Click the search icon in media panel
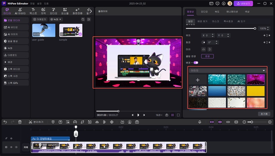Viewport: 275px width, 156px height. (x=83, y=19)
